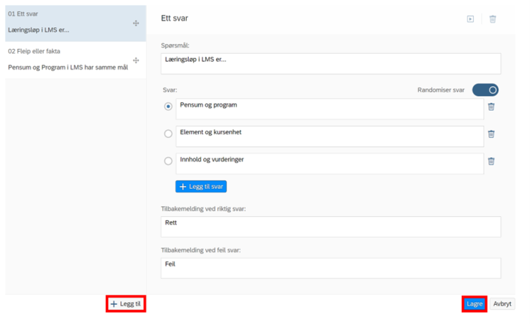Image resolution: width=530 pixels, height=324 pixels.
Task: Toggle the Randomiser svar switch
Action: pos(485,90)
